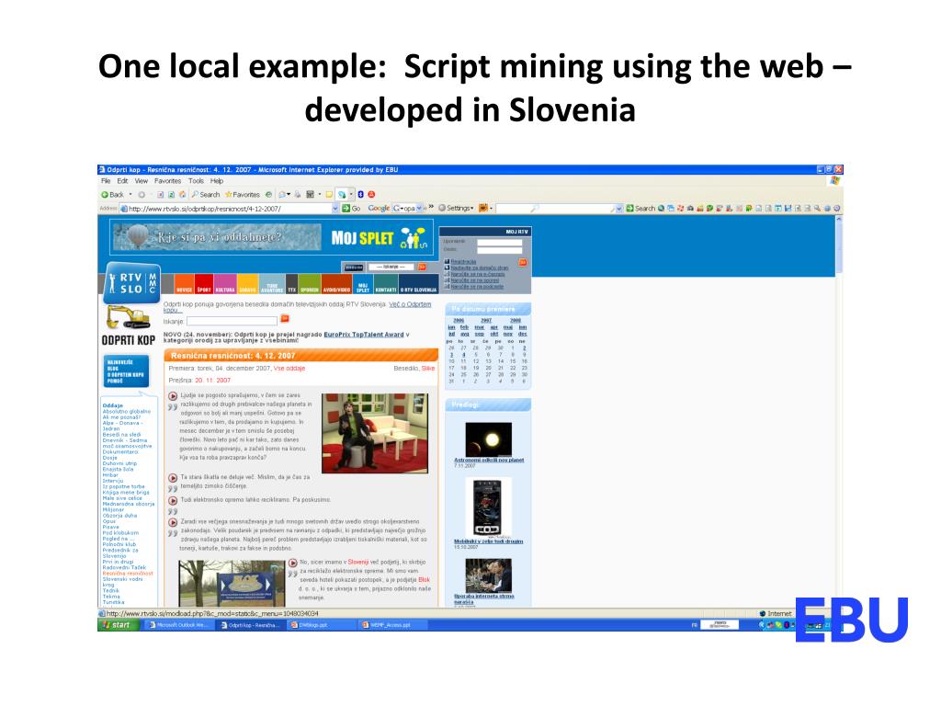
Task: Open the View menu
Action: (x=141, y=181)
